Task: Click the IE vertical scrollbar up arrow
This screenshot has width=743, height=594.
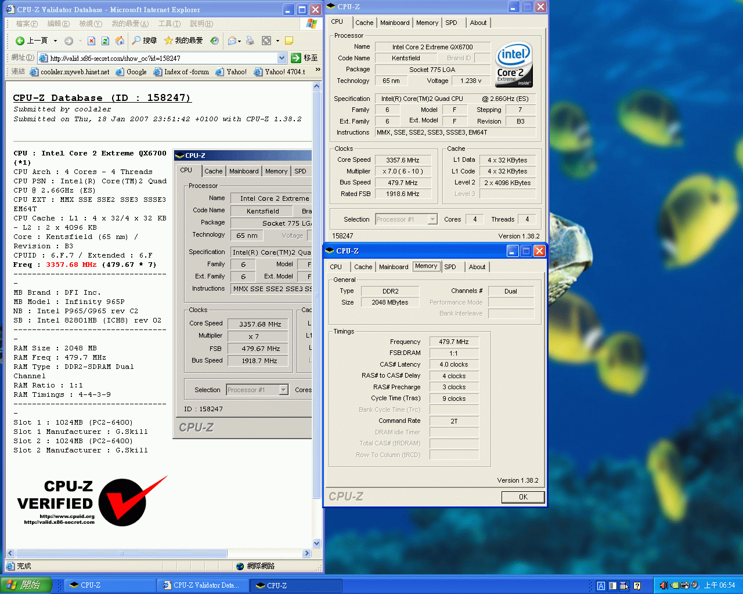Action: click(x=316, y=86)
